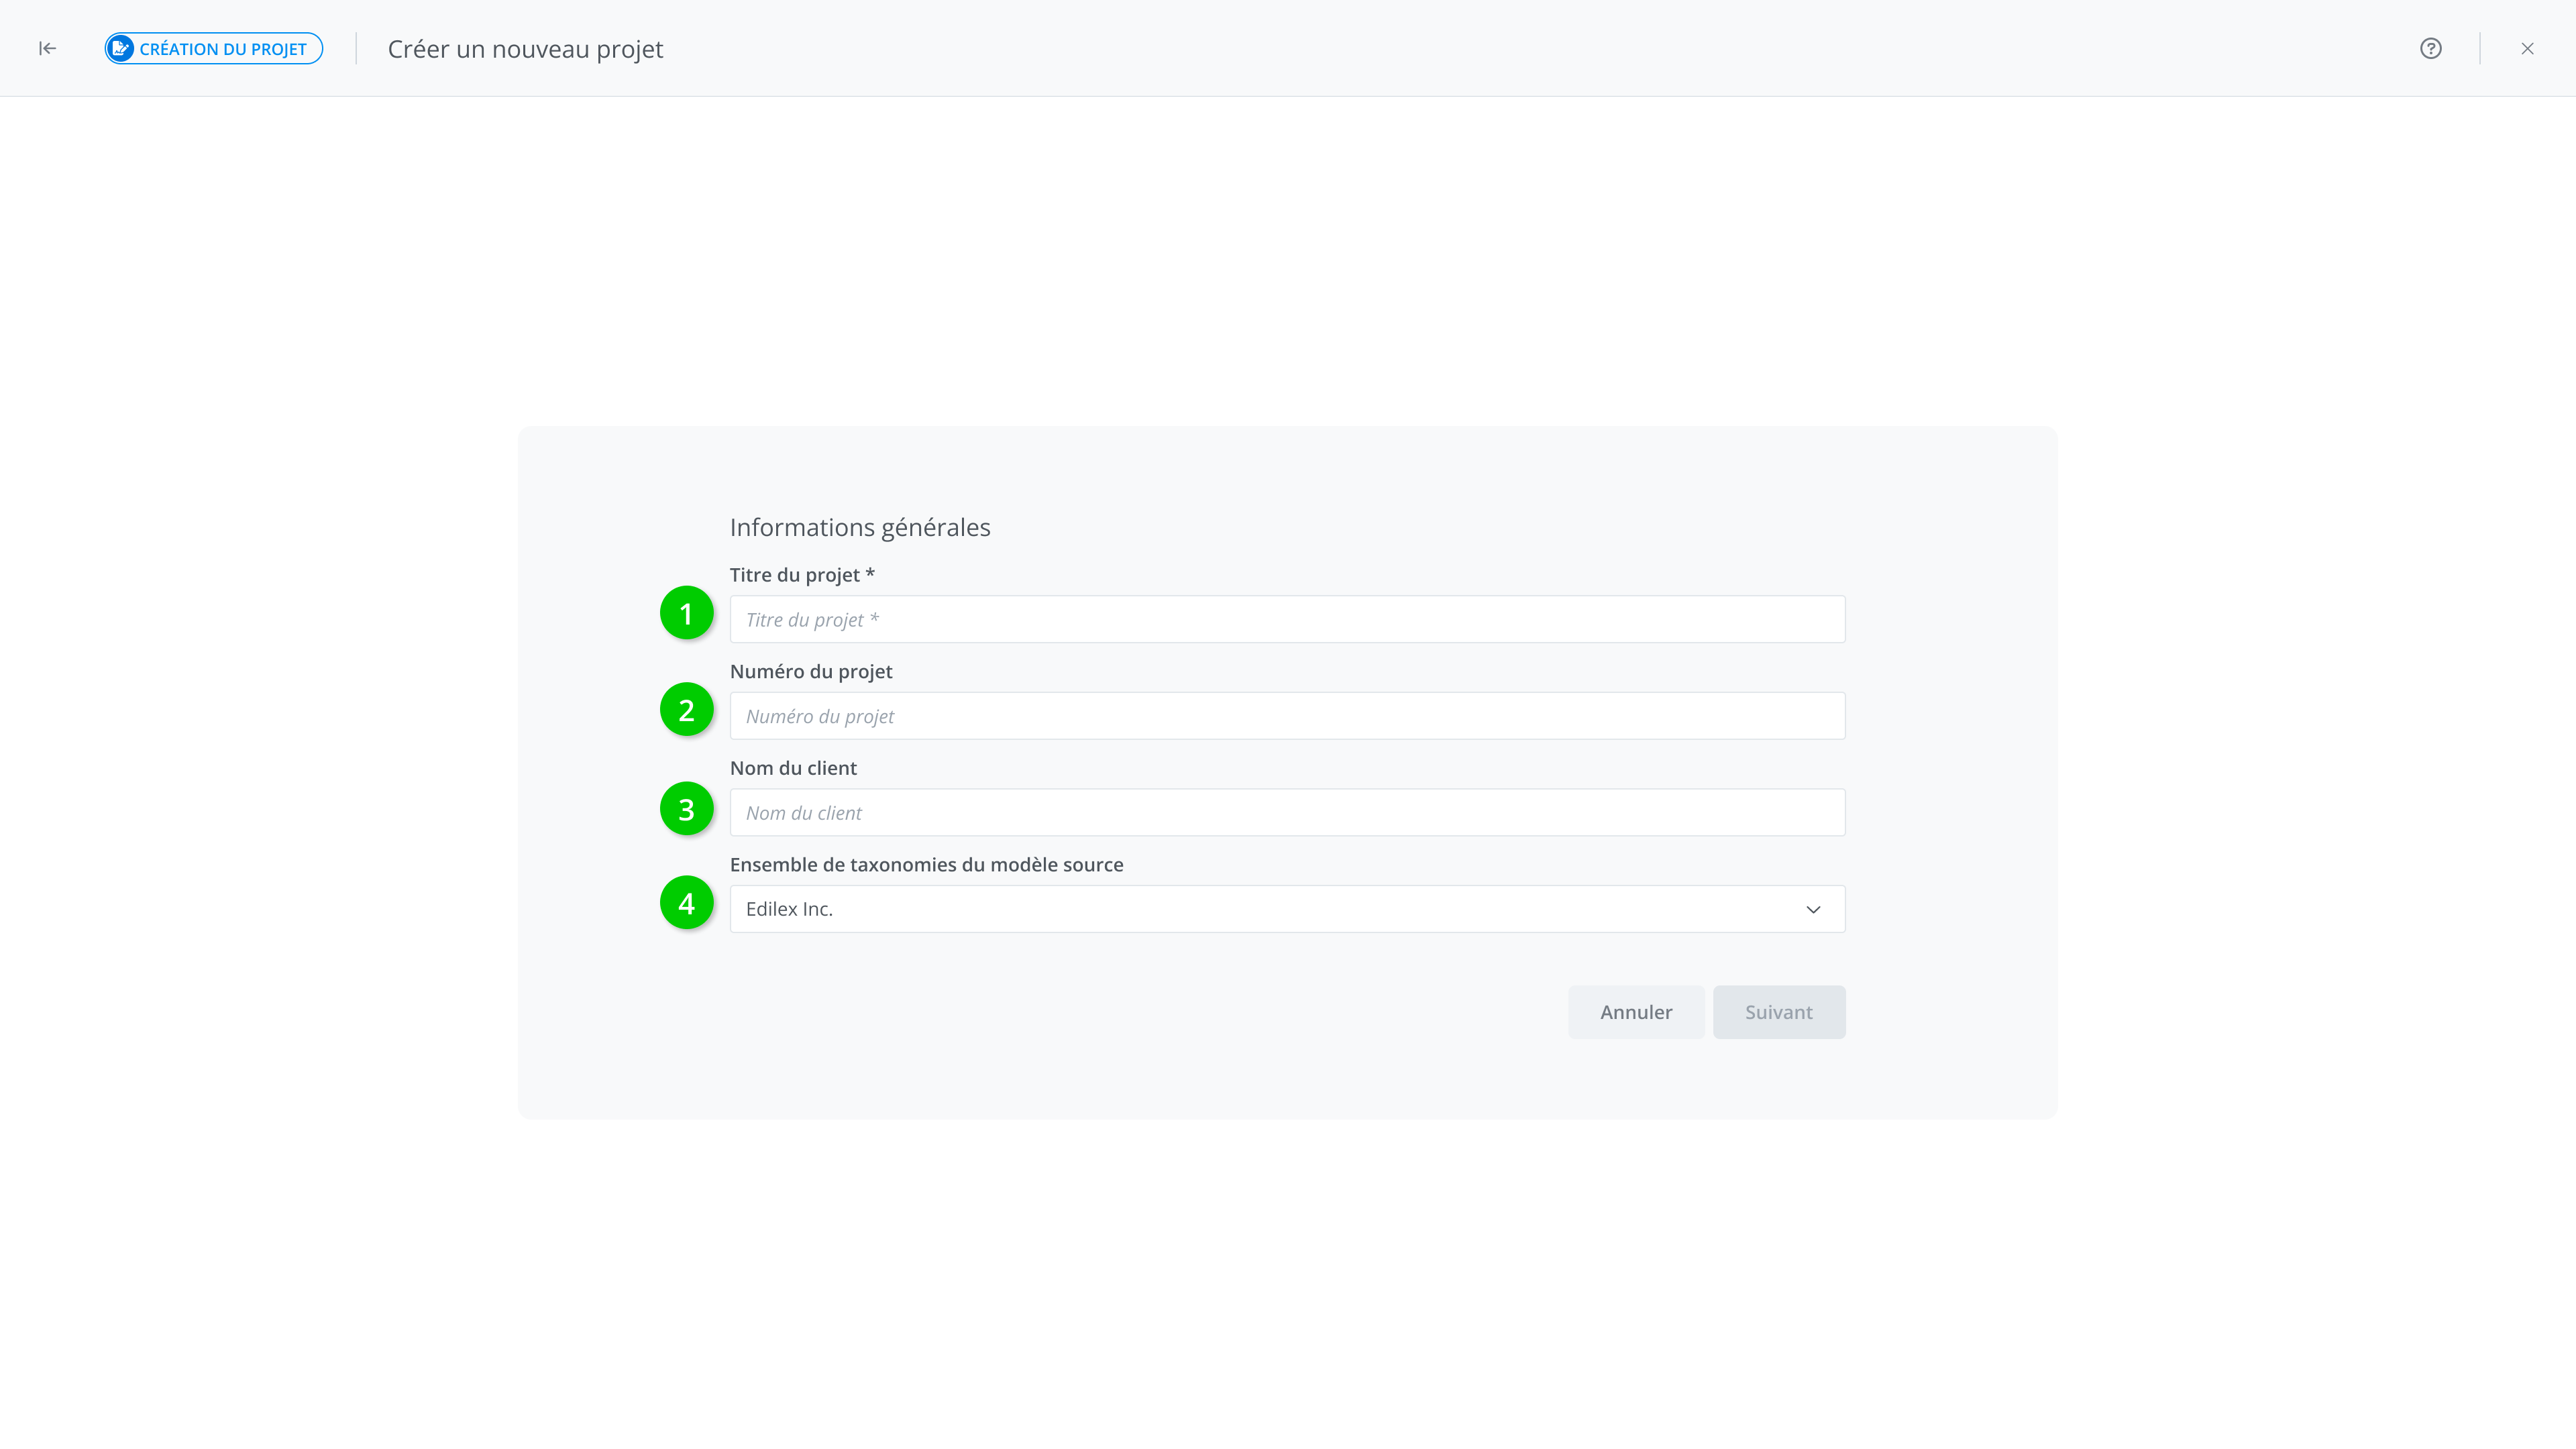
Task: Click the green step 1 badge
Action: pyautogui.click(x=686, y=613)
